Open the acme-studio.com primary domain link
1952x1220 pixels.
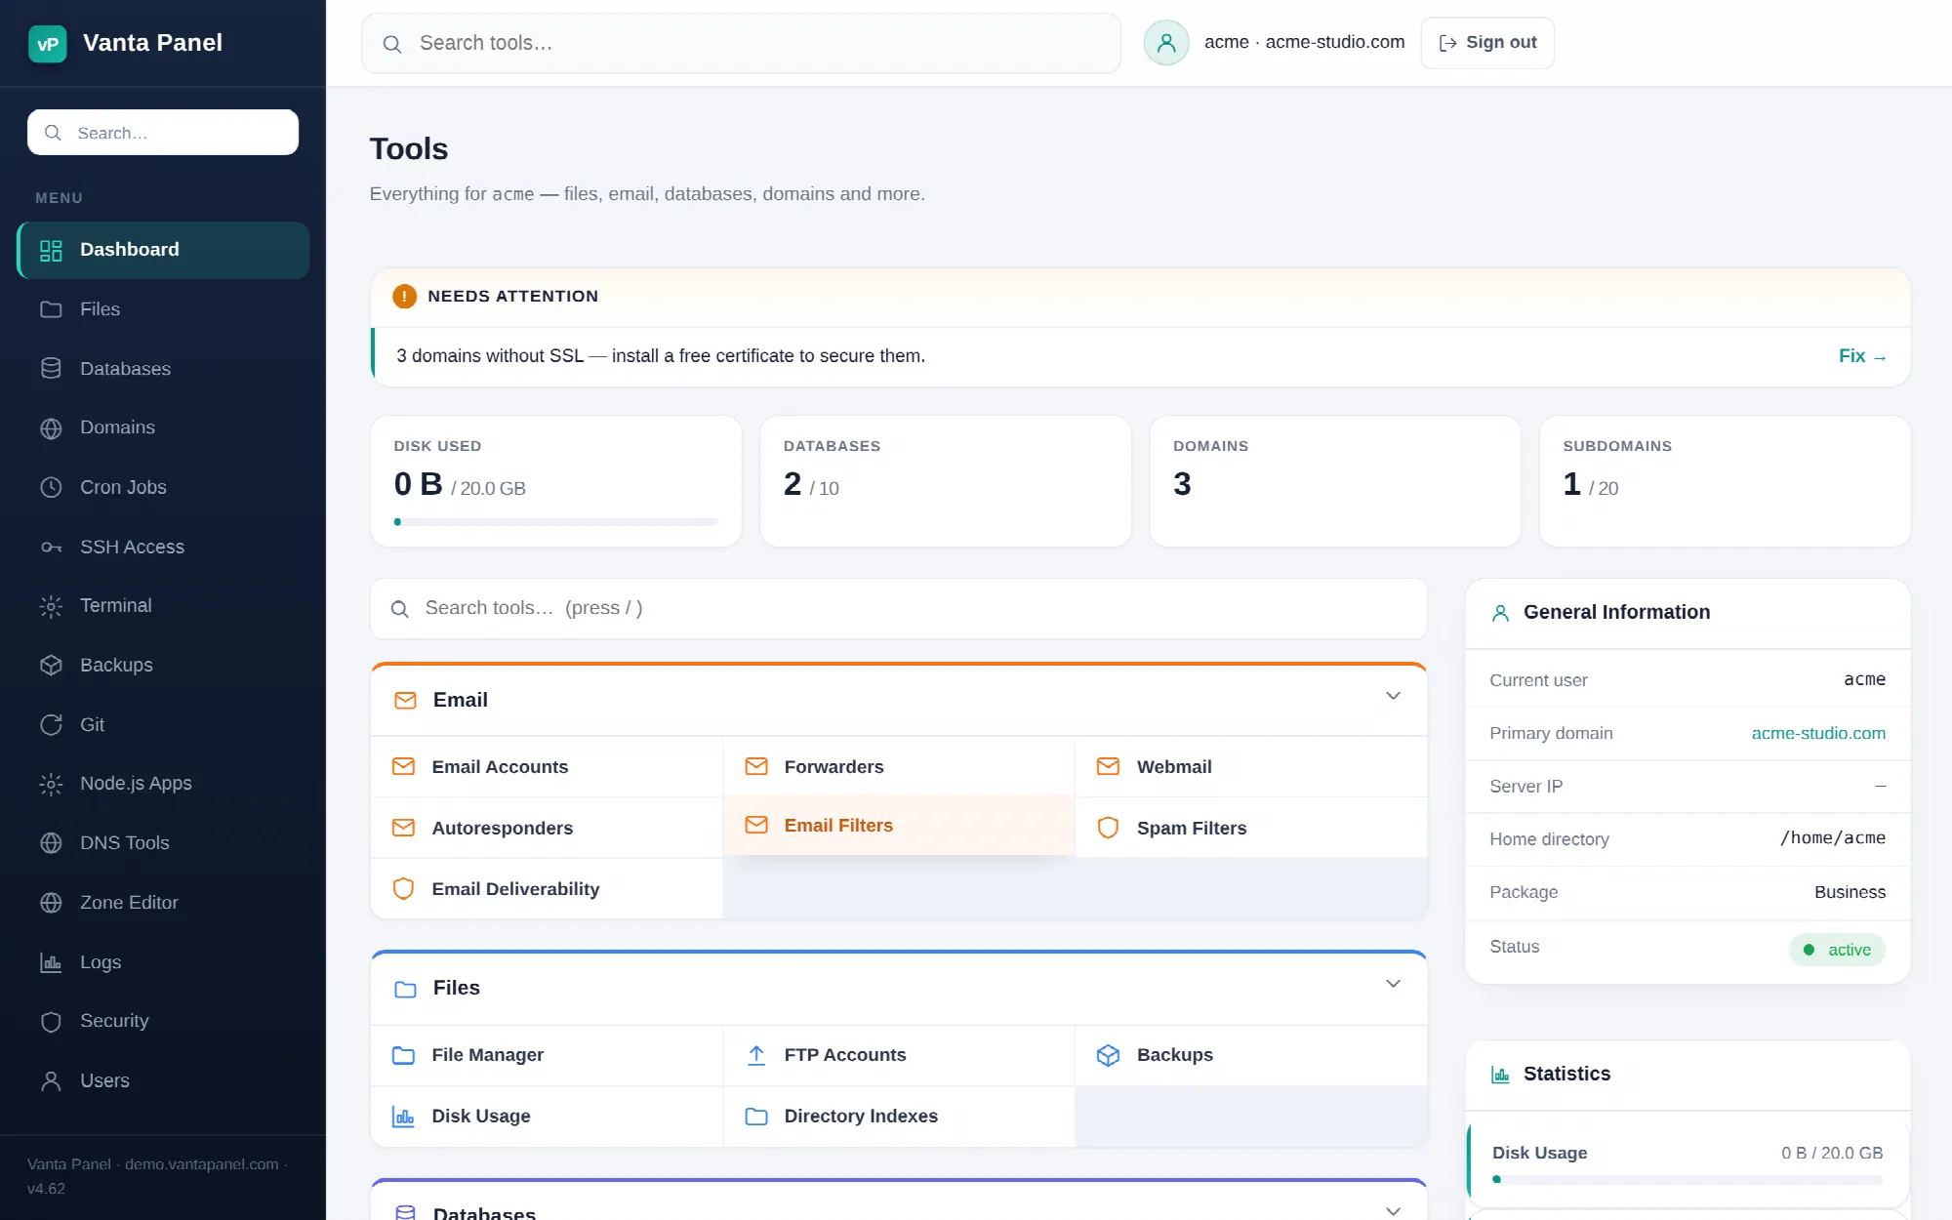click(1818, 733)
